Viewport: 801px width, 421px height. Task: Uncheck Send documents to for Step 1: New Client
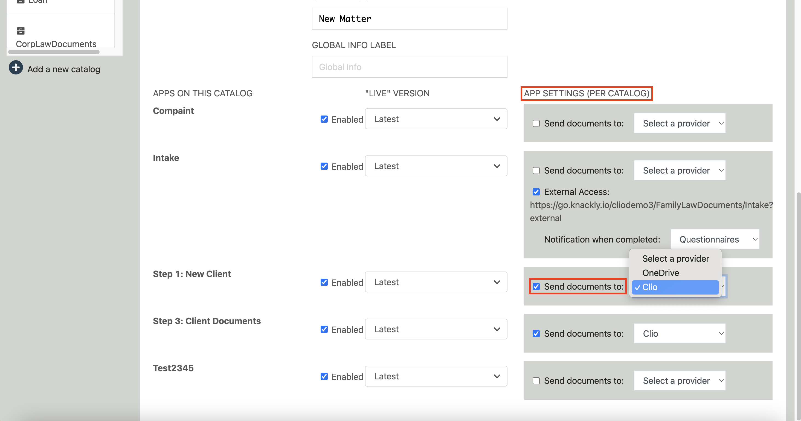[x=536, y=287]
